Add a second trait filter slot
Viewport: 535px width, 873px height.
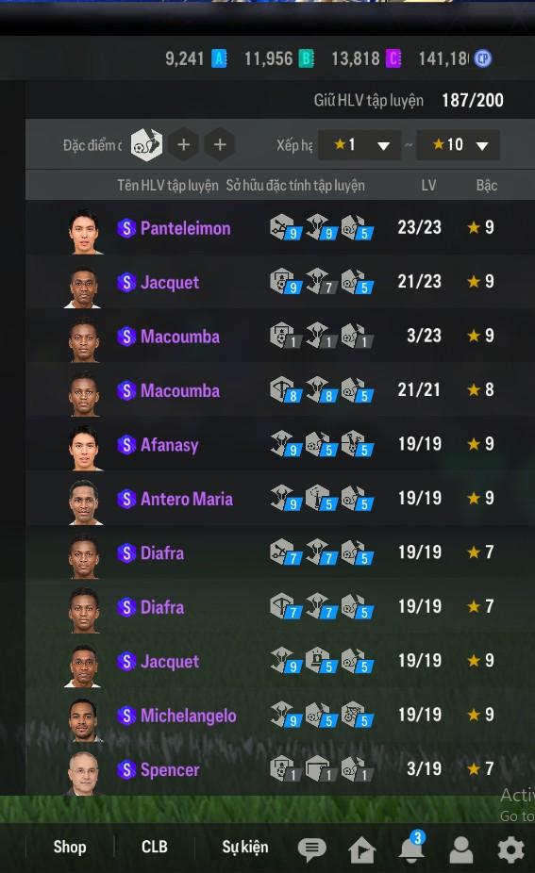183,145
